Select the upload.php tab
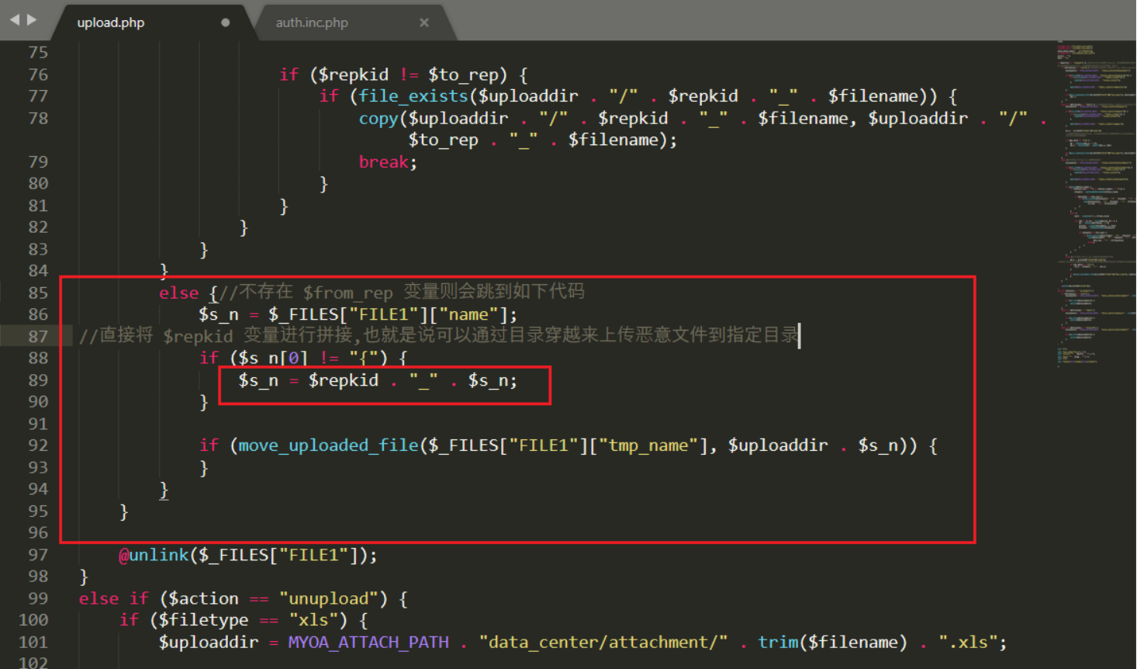Viewport: 1137px width, 669px height. click(x=111, y=23)
